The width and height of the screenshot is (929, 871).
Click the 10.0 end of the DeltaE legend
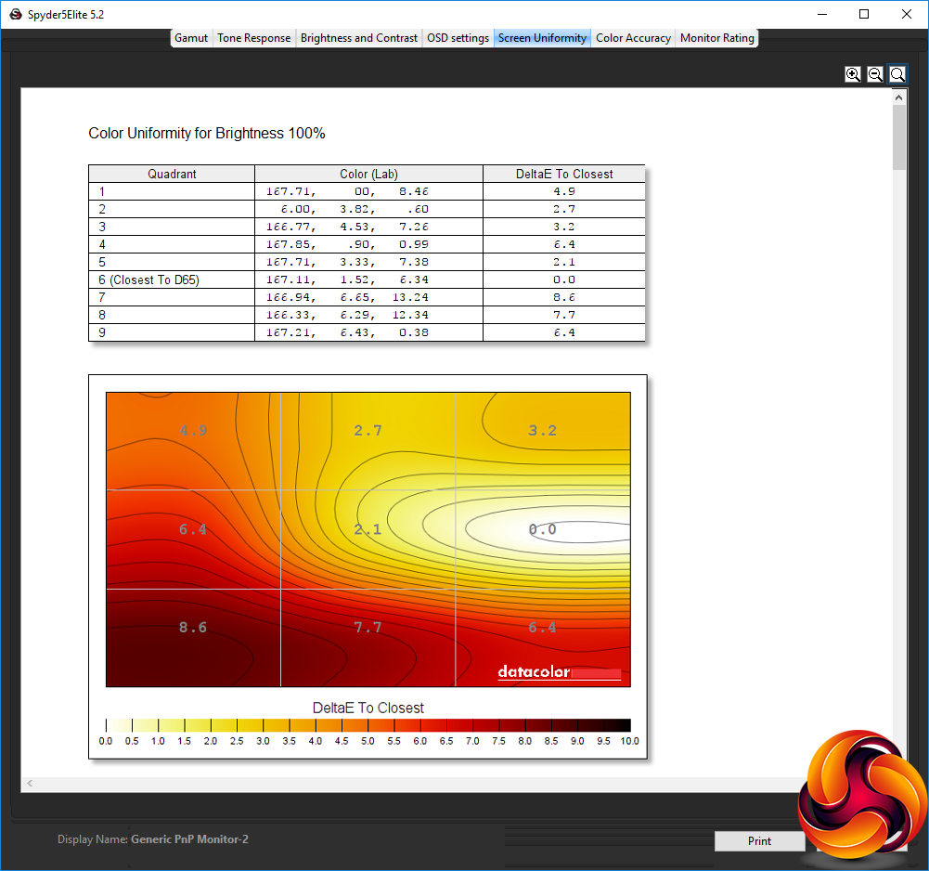coord(629,741)
